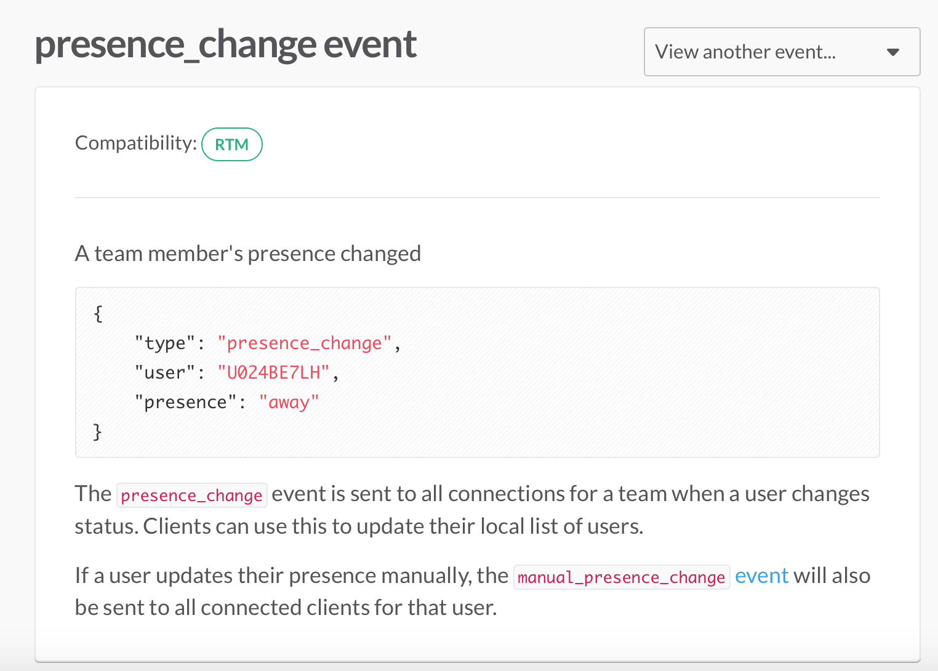Click the "presence_change event" page heading
Screen dimensions: 938x671
[226, 44]
